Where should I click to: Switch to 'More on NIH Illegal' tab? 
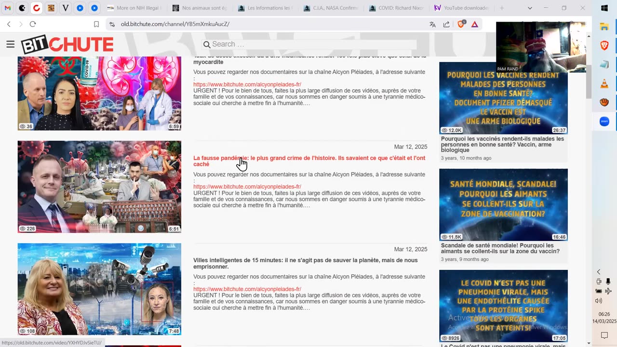134,8
